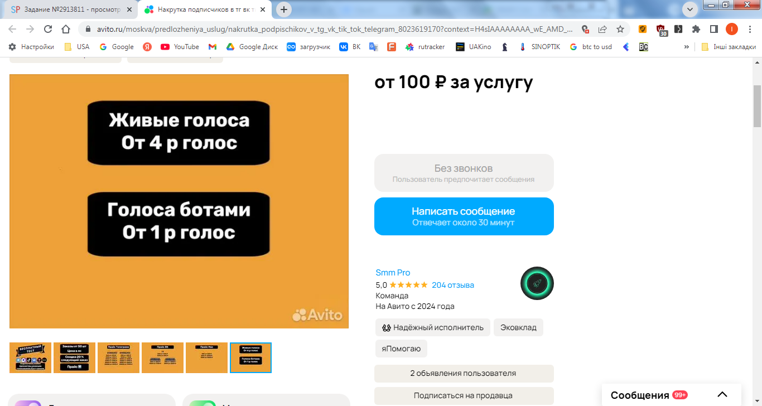
Task: Open the dark bracket extension icon
Action: (678, 29)
